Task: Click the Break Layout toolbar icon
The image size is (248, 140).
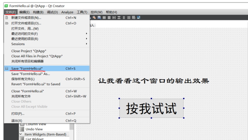Action: point(134,17)
